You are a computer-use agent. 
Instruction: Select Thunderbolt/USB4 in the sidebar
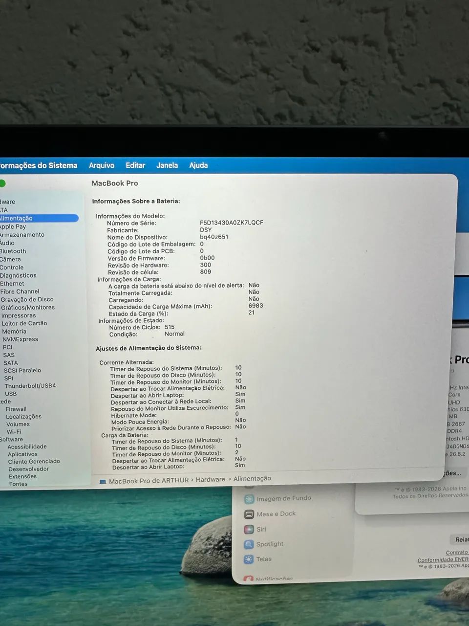click(30, 386)
